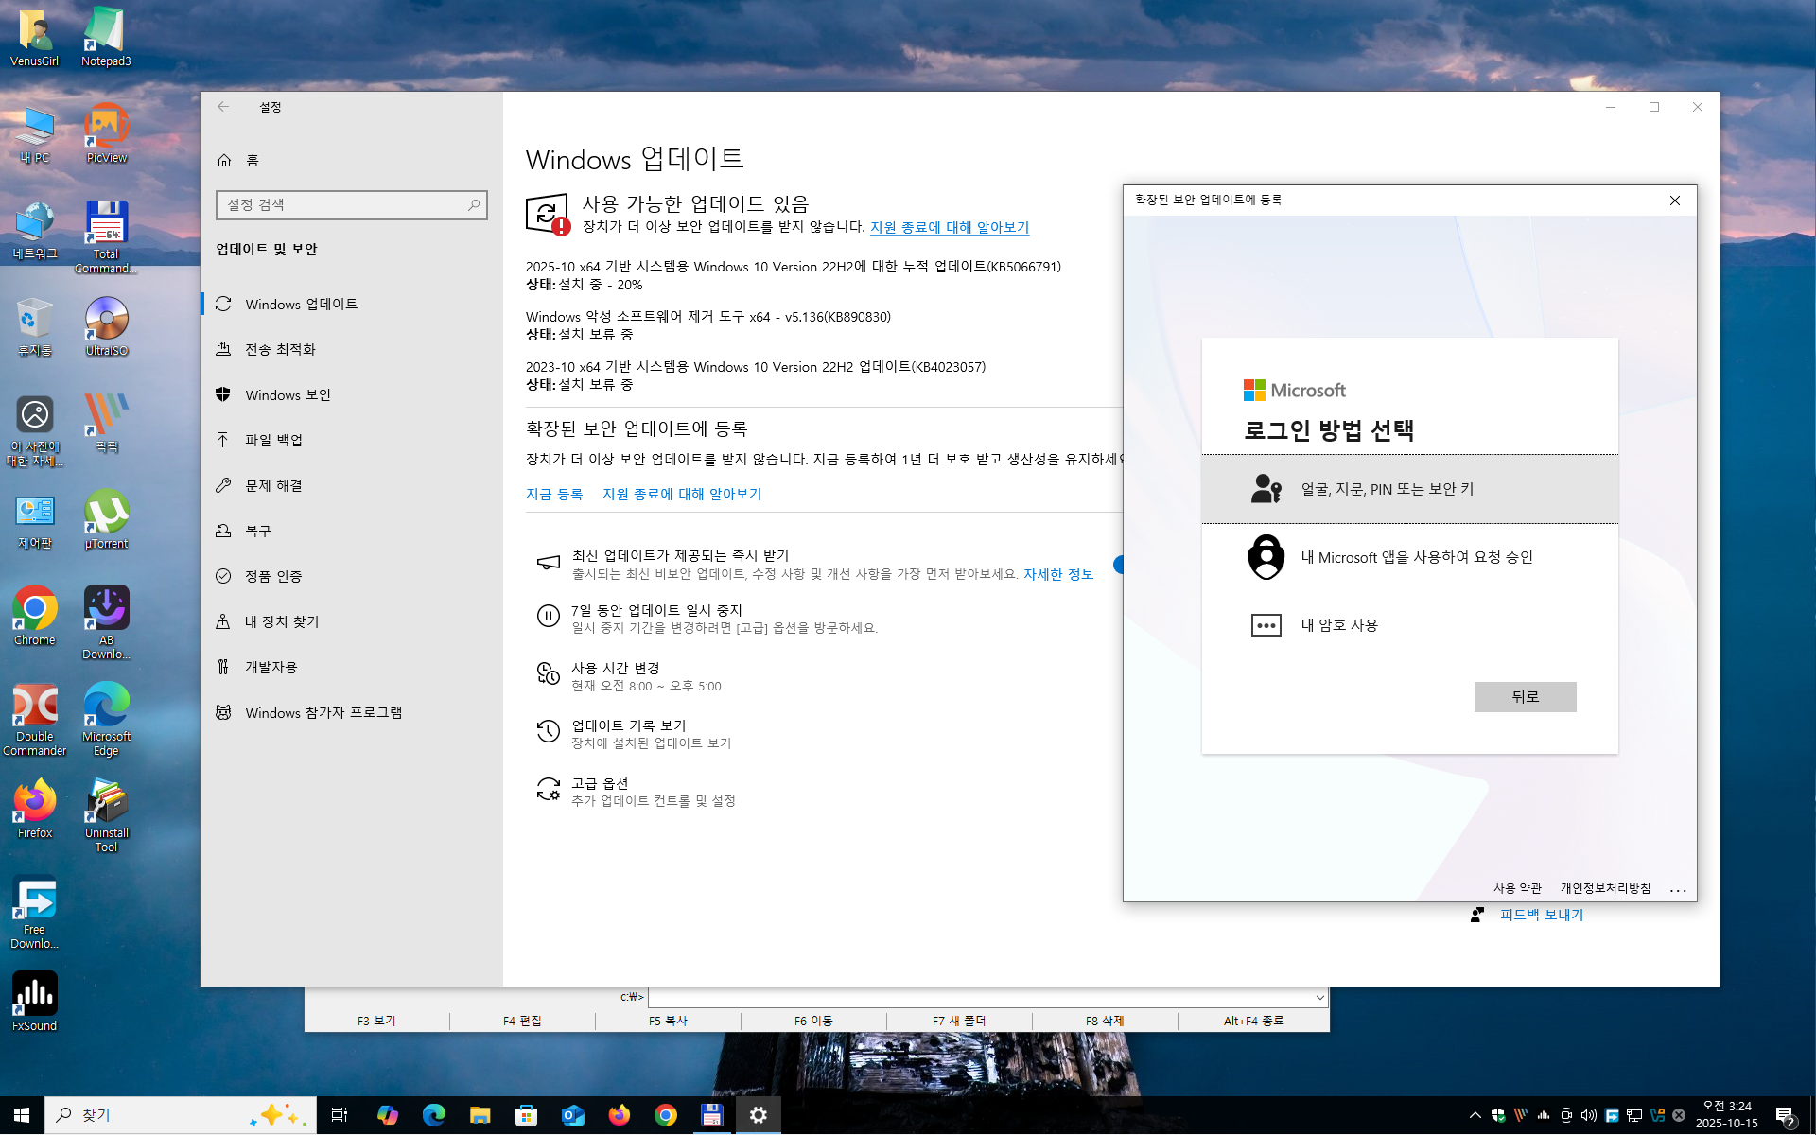
Task: Launch Notepad3 from the desktop
Action: (x=106, y=38)
